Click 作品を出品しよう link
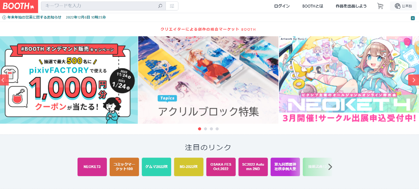The height and width of the screenshot is (189, 419). [x=351, y=6]
